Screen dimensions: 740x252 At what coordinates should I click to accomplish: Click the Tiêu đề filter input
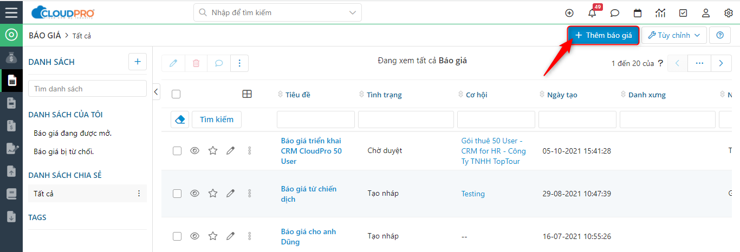point(316,119)
